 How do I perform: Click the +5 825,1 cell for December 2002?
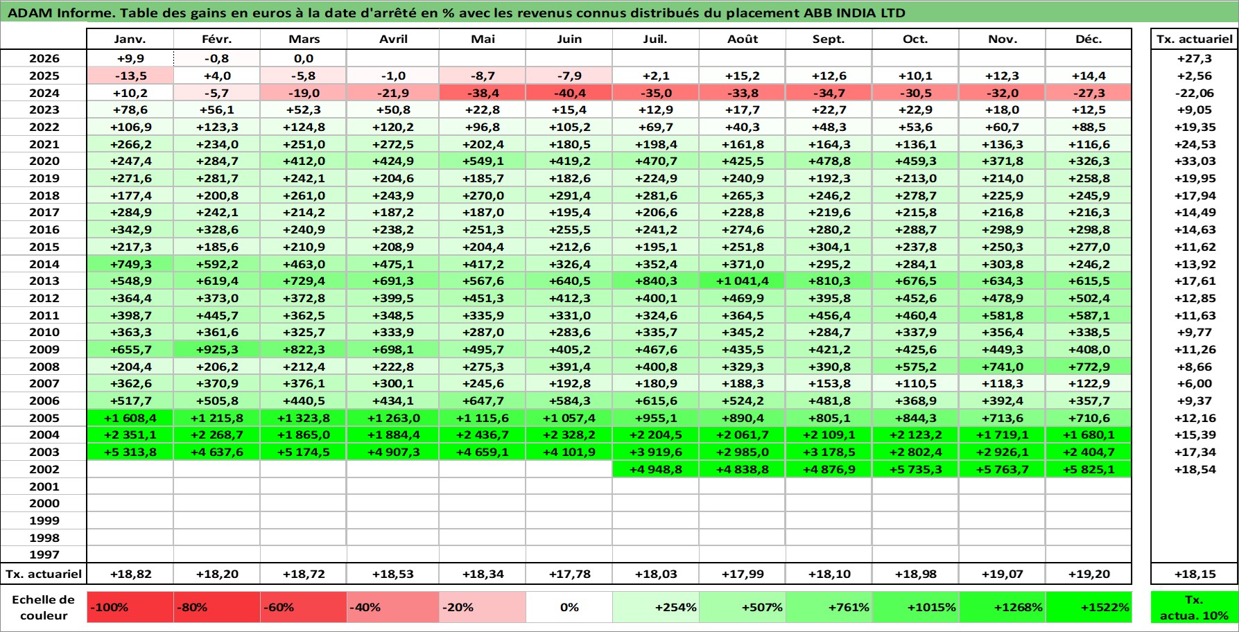(x=1089, y=469)
